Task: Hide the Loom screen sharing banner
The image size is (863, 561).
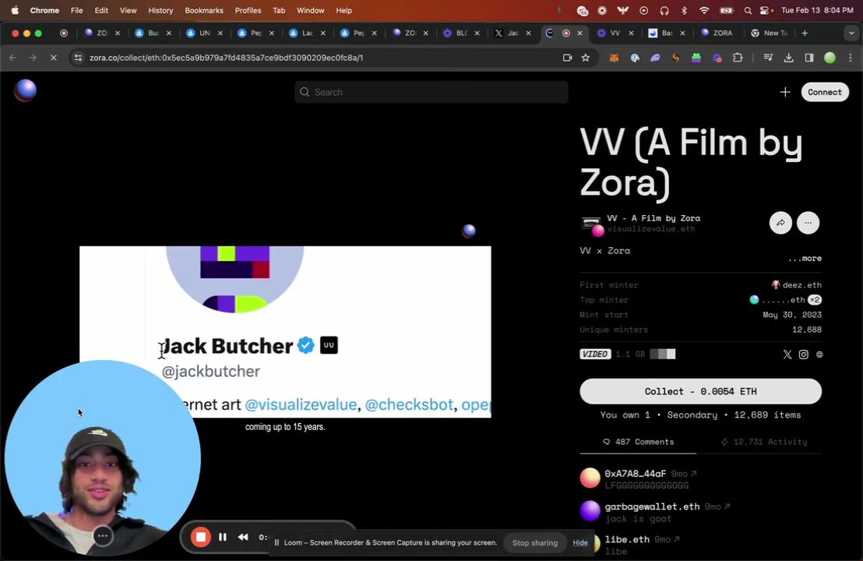Action: click(x=580, y=543)
